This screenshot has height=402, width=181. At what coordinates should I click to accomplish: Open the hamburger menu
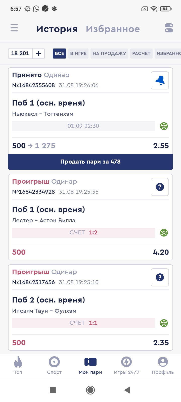click(14, 28)
